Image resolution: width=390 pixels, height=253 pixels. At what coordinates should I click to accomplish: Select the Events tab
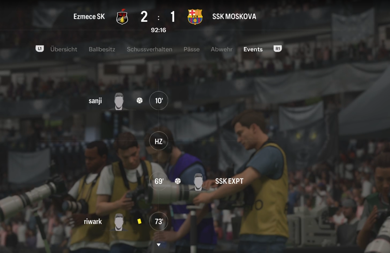pos(253,49)
